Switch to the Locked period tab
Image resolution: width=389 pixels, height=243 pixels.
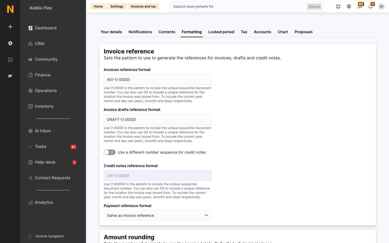point(221,32)
